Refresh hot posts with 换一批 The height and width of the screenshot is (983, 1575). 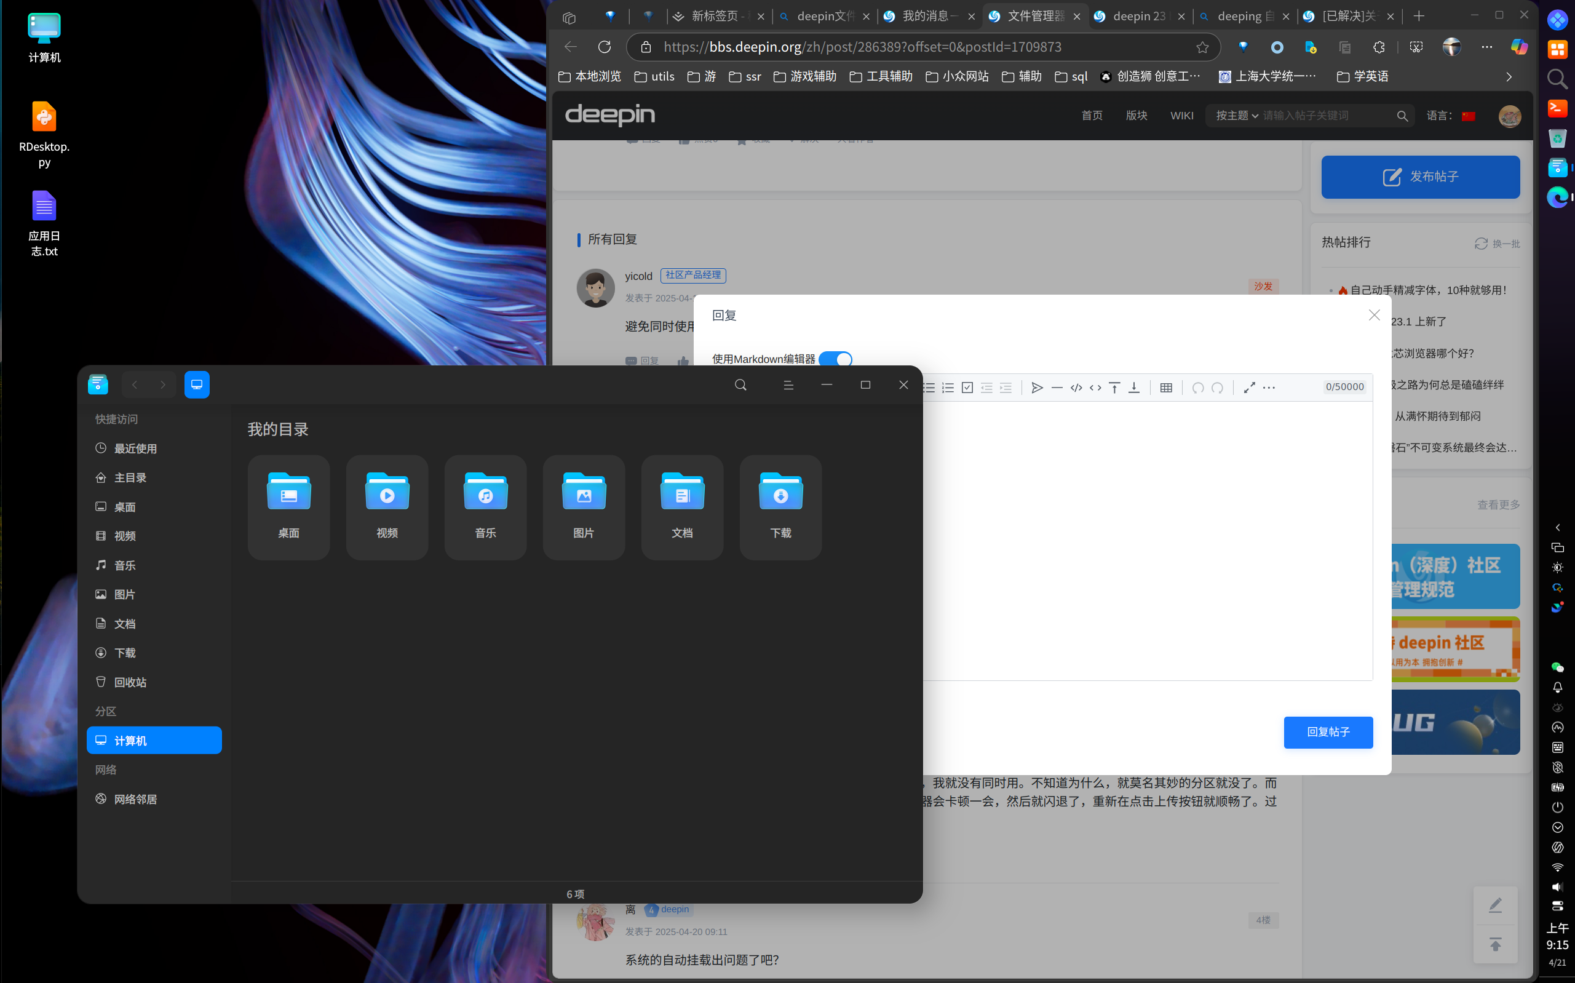1497,244
